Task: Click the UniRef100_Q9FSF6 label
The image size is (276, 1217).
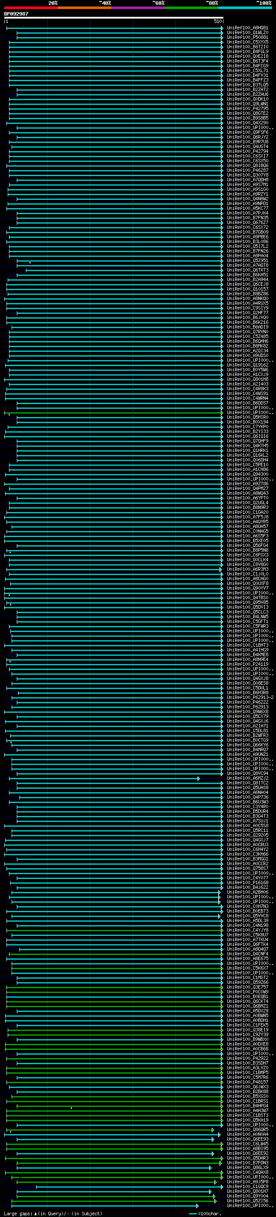Action: coord(247,132)
